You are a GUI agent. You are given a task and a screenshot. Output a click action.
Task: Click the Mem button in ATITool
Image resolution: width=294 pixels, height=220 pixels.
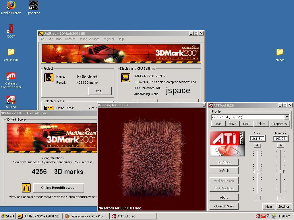click(x=268, y=207)
